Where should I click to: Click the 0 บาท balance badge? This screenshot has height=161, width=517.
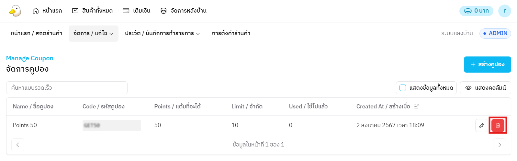pyautogui.click(x=476, y=11)
